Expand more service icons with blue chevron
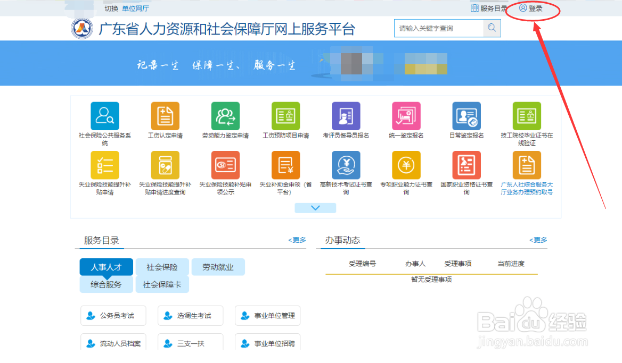622x363 pixels. pyautogui.click(x=315, y=207)
